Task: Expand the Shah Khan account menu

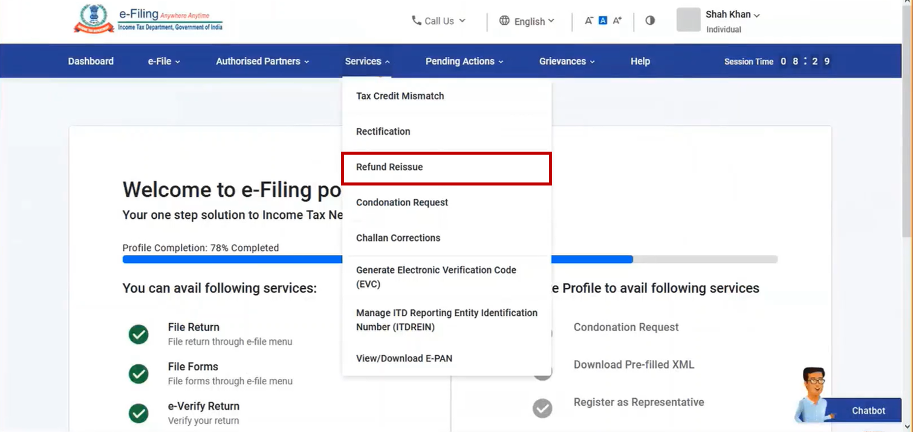Action: [732, 15]
